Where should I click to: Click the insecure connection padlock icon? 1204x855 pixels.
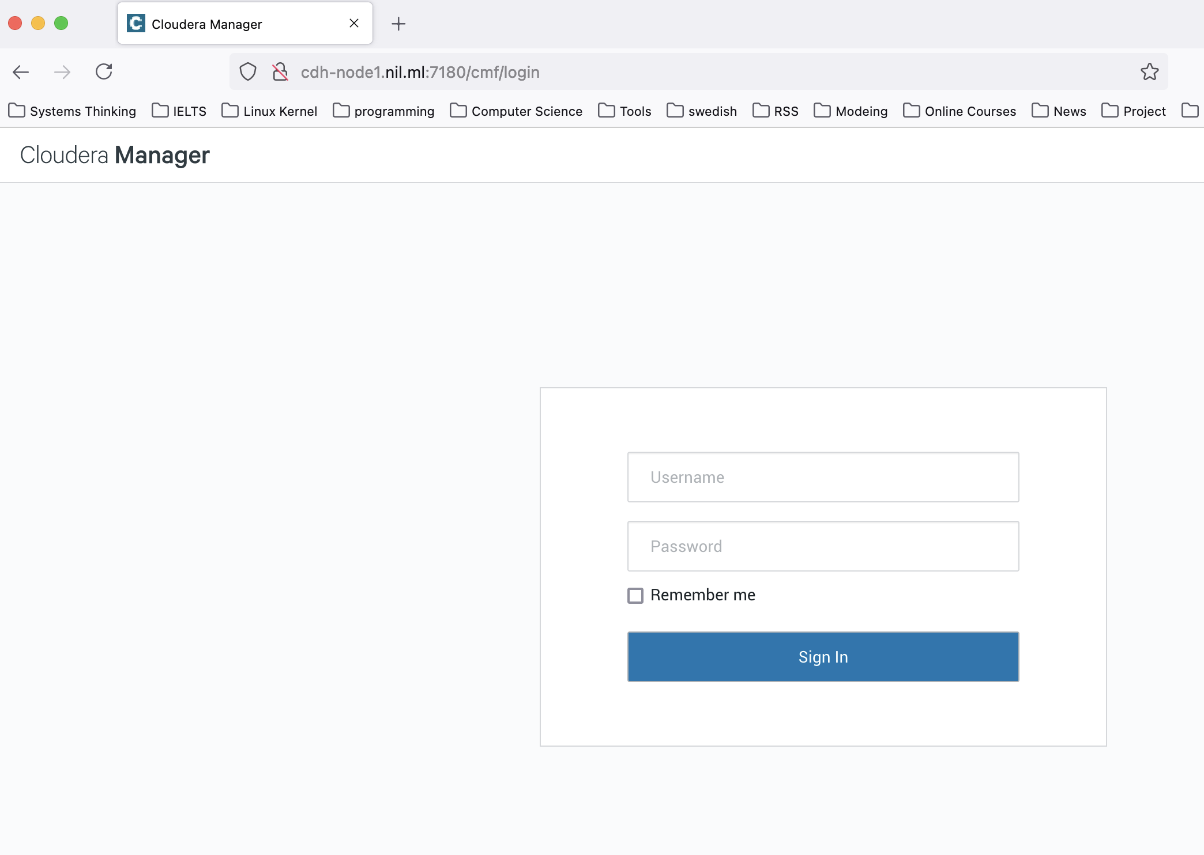coord(280,72)
